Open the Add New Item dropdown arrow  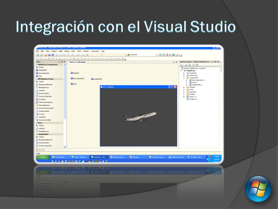[43, 55]
